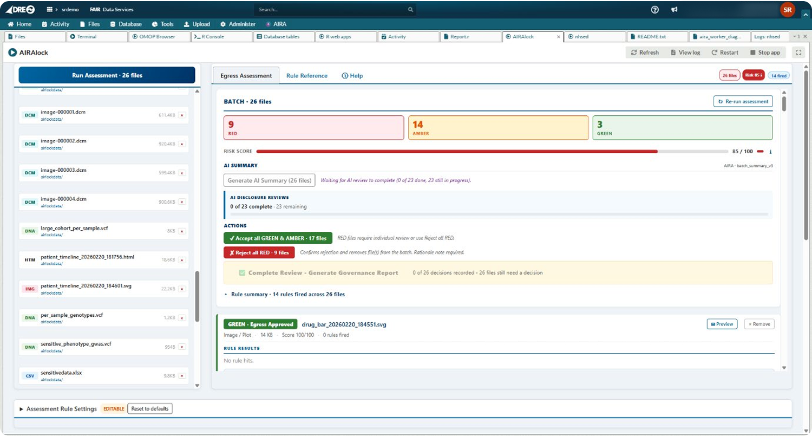Click Reject all RED 9 files
Image resolution: width=812 pixels, height=436 pixels.
(259, 252)
